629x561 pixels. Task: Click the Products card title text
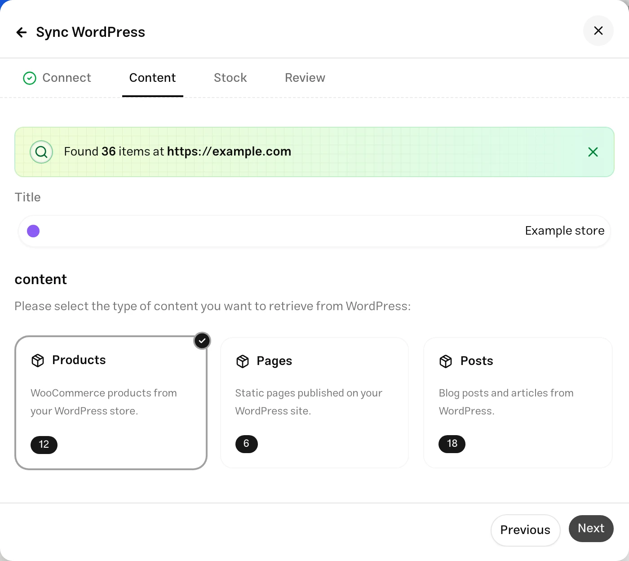click(79, 360)
